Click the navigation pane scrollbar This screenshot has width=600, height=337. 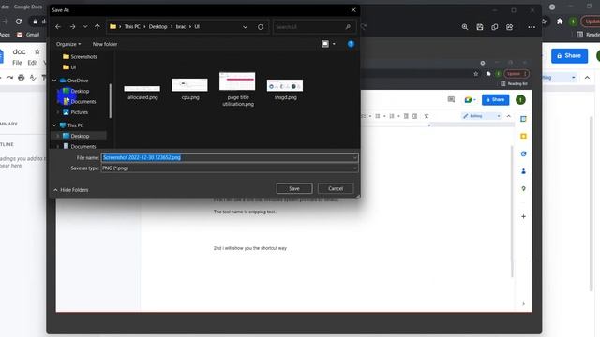(111, 101)
